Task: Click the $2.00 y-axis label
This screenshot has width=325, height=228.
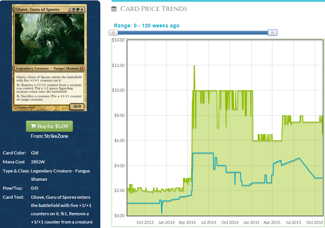Action: click(x=119, y=190)
